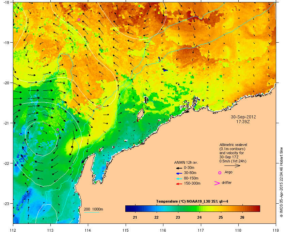The height and width of the screenshot is (232, 286).
Task: Click the longitude axis label '116'
Action: click(163, 230)
